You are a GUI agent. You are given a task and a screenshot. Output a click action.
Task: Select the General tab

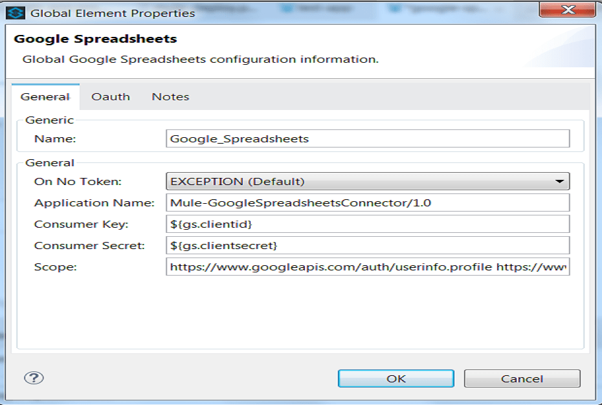click(x=45, y=96)
